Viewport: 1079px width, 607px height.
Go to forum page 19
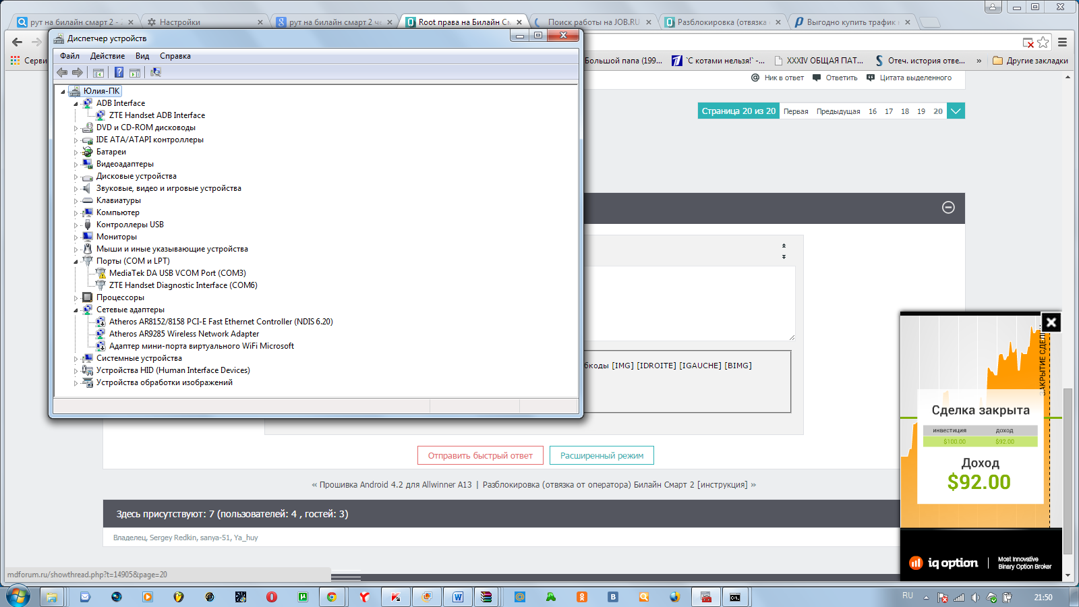click(x=921, y=111)
